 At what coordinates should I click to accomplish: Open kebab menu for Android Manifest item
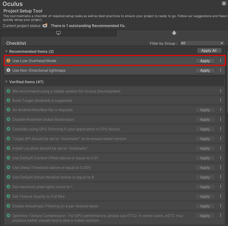pos(221,110)
